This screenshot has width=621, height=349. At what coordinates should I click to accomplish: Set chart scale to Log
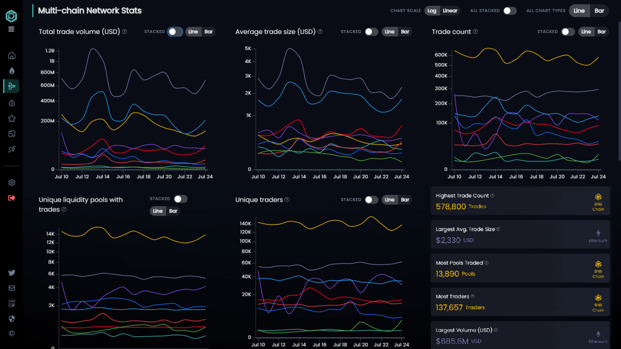pos(432,11)
